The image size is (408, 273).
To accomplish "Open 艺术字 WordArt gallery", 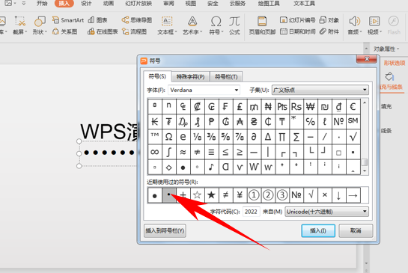I will pos(192,25).
